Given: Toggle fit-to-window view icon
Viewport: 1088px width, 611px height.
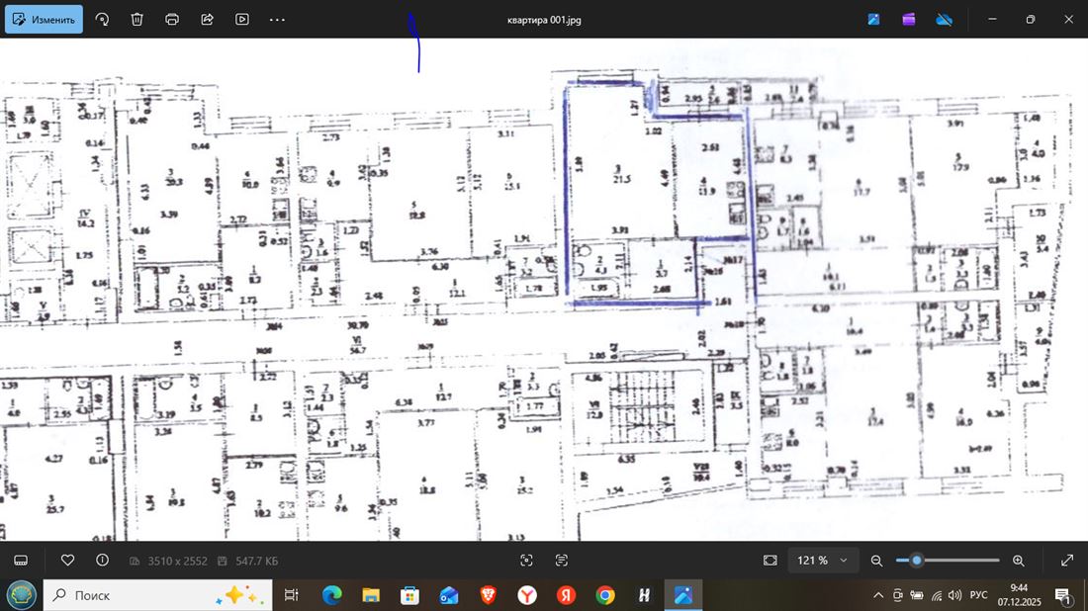Looking at the screenshot, I should pos(771,561).
